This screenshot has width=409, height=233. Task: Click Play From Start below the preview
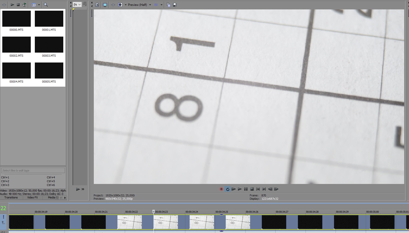click(x=234, y=189)
